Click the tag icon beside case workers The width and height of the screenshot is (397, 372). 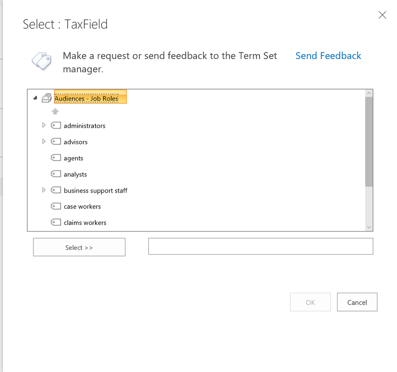coord(56,206)
